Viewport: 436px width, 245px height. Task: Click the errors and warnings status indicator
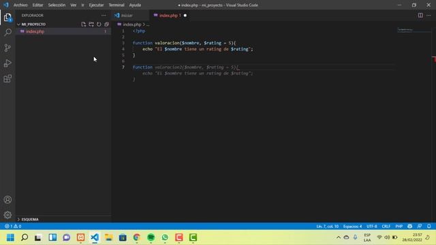pos(13,227)
